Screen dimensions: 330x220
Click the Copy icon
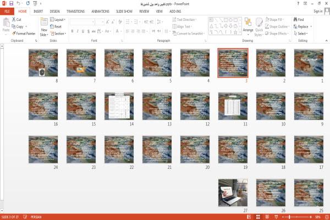click(x=14, y=26)
